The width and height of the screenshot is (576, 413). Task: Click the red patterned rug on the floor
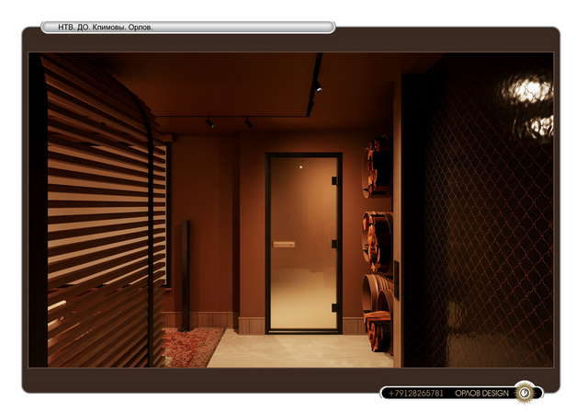coord(190,347)
